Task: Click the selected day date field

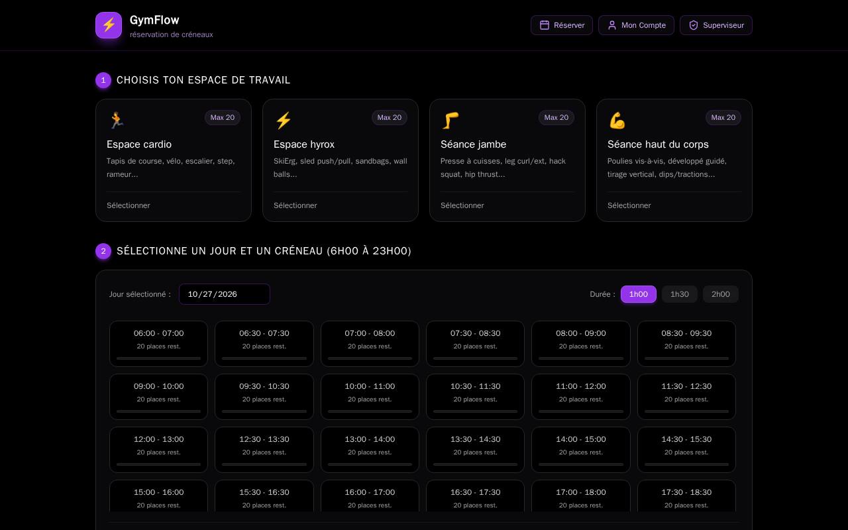Action: tap(225, 294)
